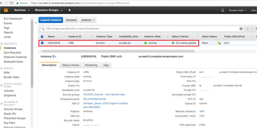
Task: Open Spot Requests in the sidebar
Action: click(13, 53)
